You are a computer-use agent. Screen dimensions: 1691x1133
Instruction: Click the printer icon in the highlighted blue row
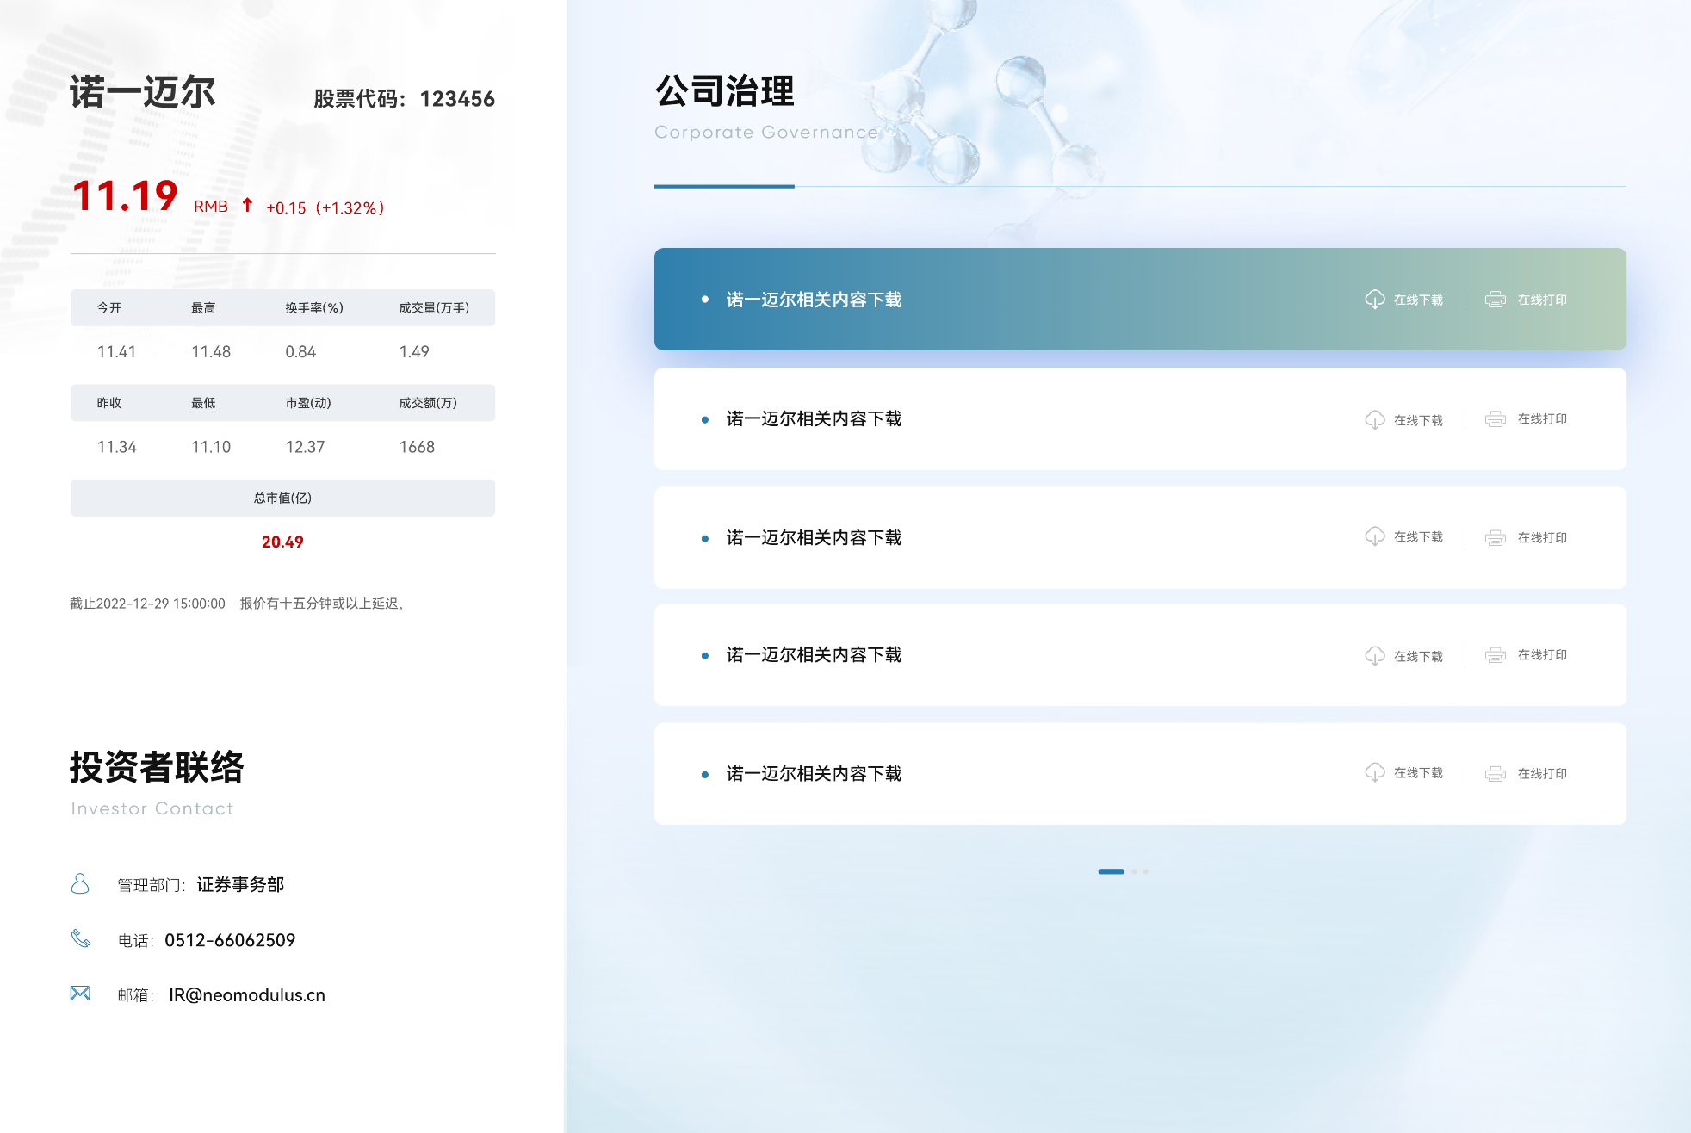[x=1496, y=300]
